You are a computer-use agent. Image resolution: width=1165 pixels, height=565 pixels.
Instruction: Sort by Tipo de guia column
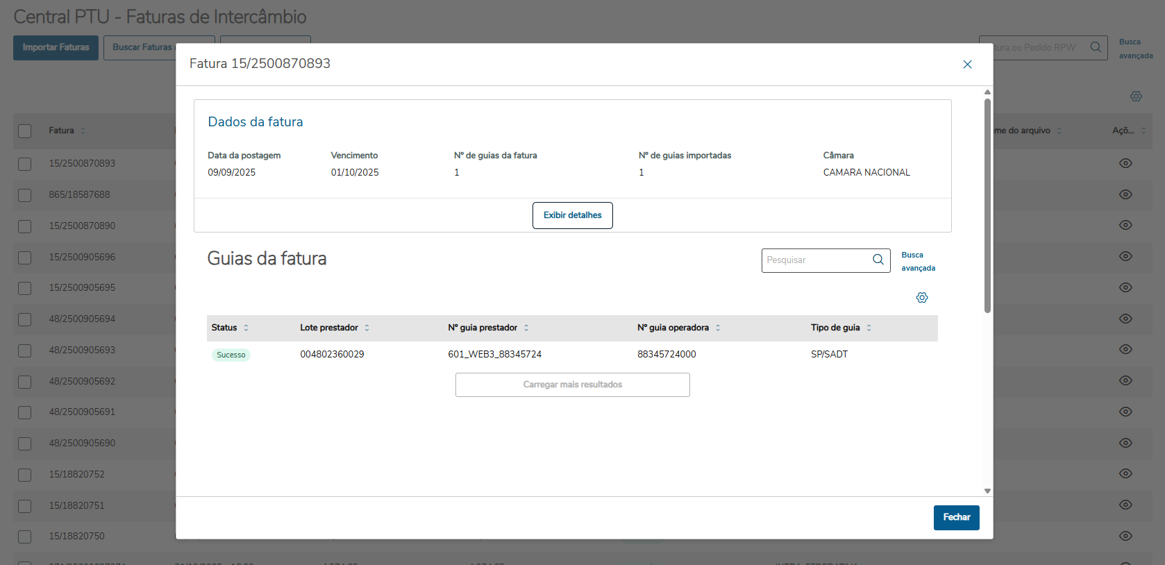(x=869, y=328)
